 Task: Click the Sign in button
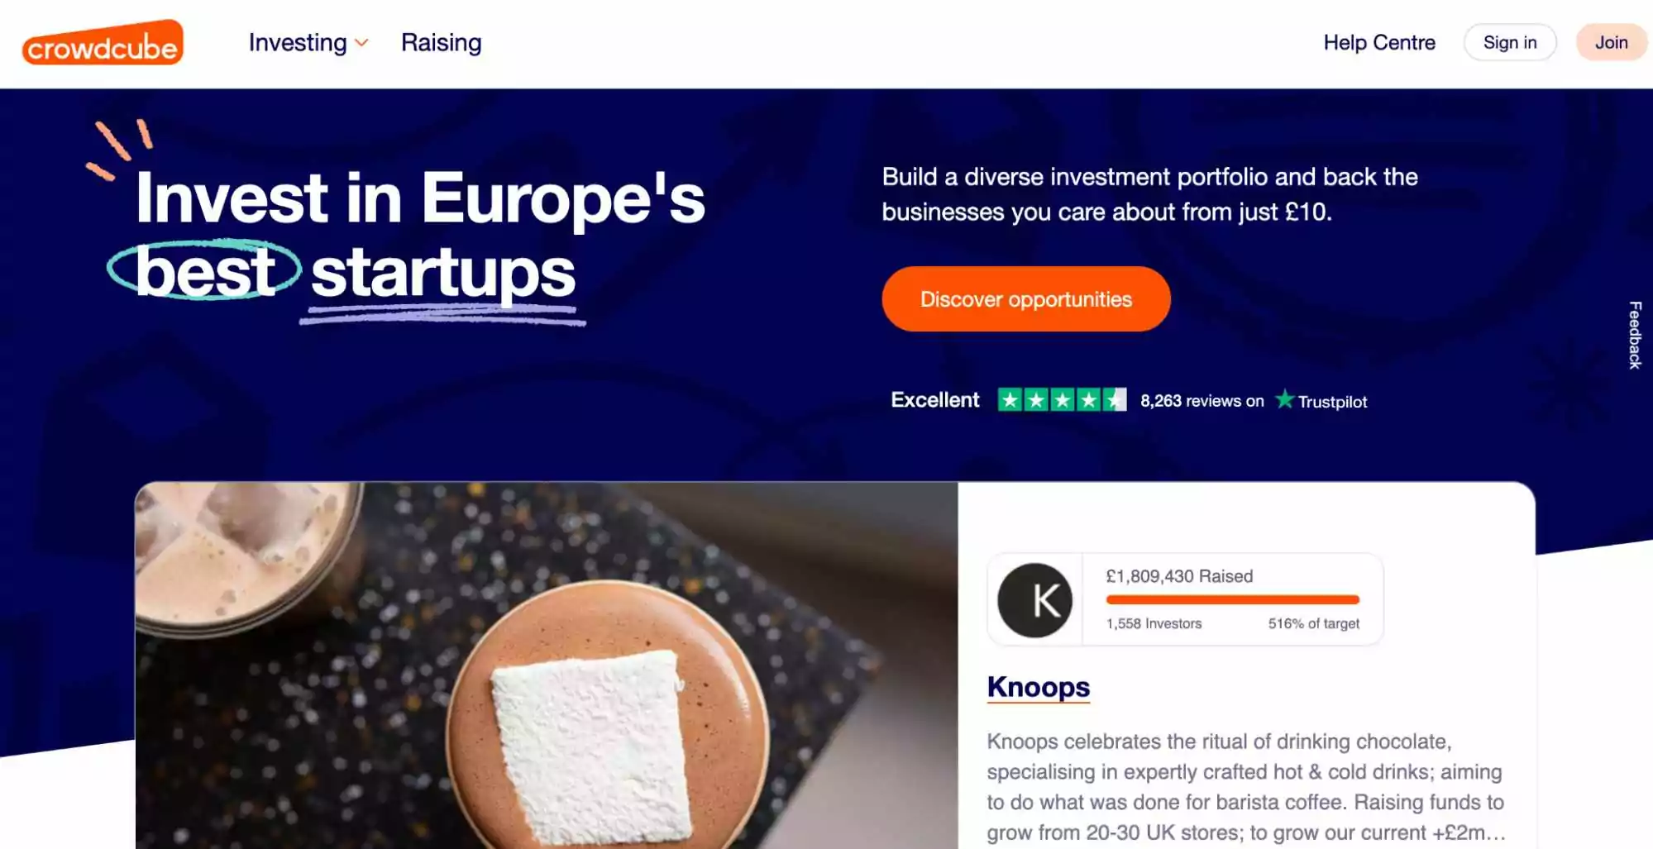pyautogui.click(x=1509, y=42)
